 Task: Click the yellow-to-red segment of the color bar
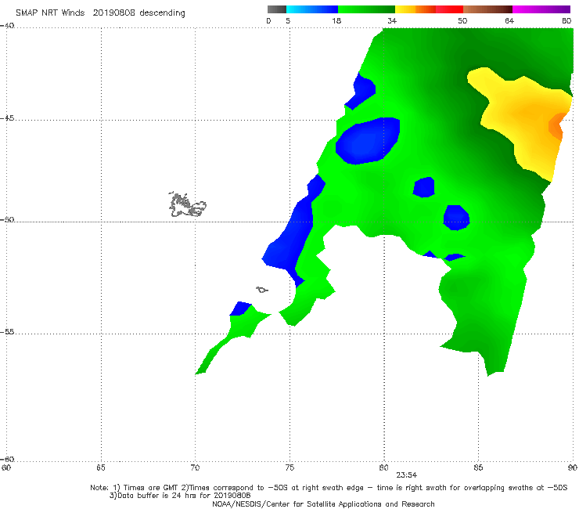pos(429,9)
